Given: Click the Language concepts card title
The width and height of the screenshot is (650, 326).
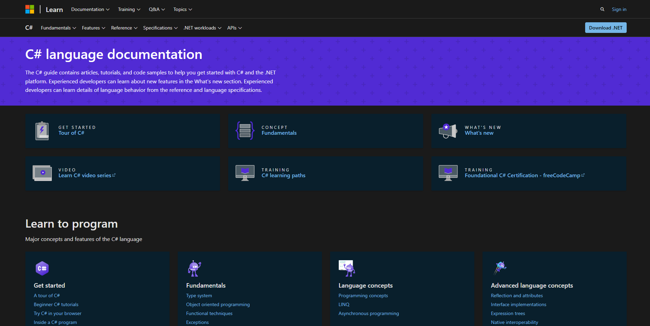Looking at the screenshot, I should point(365,286).
